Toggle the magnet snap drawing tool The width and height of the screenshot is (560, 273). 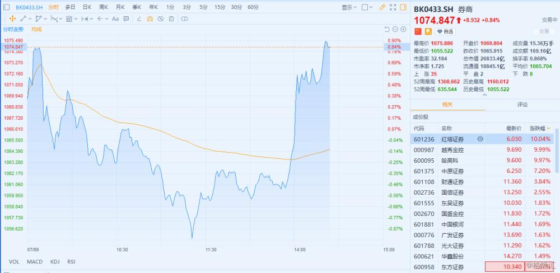coord(150,18)
